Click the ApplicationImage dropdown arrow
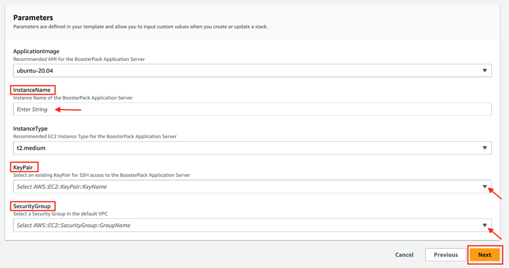The height and width of the screenshot is (268, 509). [x=484, y=70]
